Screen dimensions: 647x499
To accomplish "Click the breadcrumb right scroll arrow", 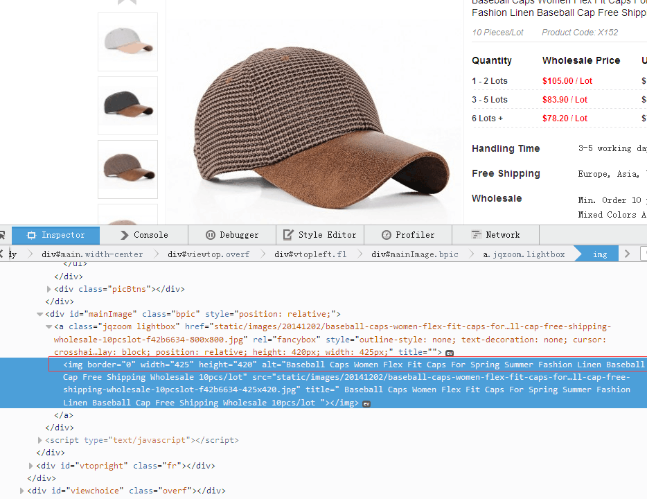I will 627,254.
